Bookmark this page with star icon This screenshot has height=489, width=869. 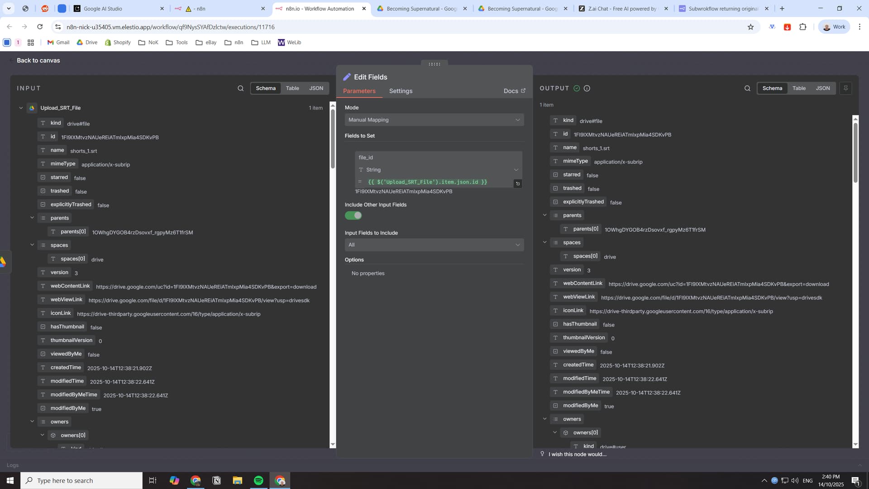[x=750, y=27]
